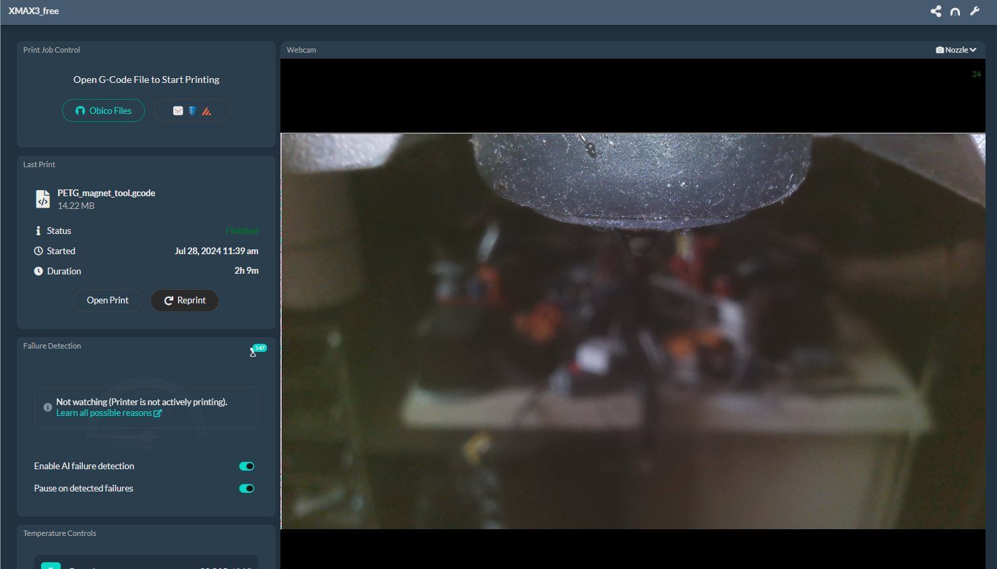The height and width of the screenshot is (569, 997).
Task: Open the Learn all possible reasons link
Action: pos(109,413)
